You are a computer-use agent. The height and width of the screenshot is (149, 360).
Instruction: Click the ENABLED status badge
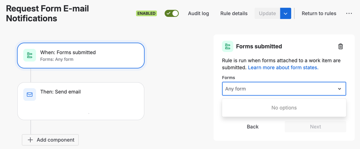146,14
